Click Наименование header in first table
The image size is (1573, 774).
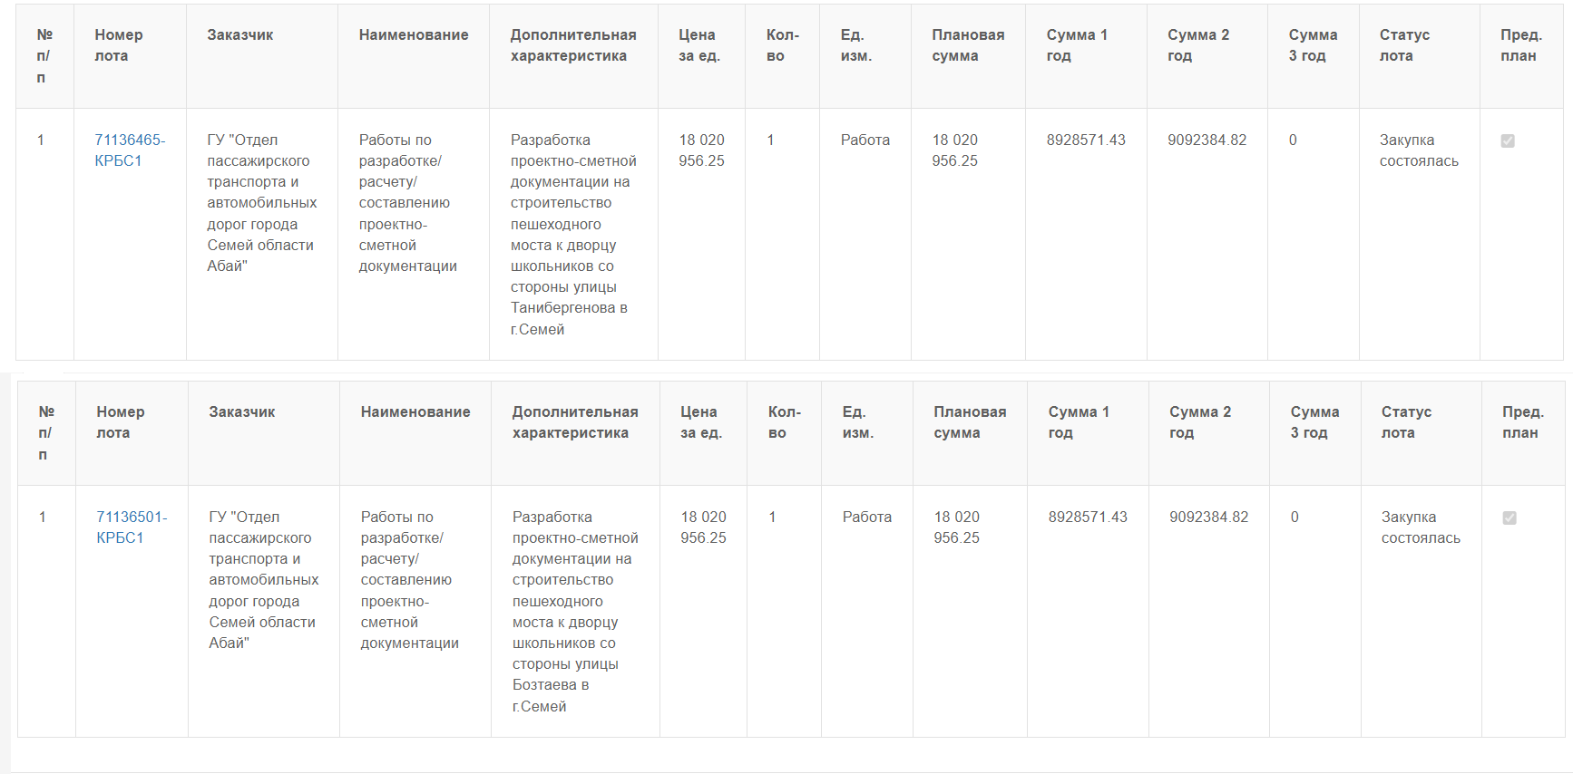[414, 34]
